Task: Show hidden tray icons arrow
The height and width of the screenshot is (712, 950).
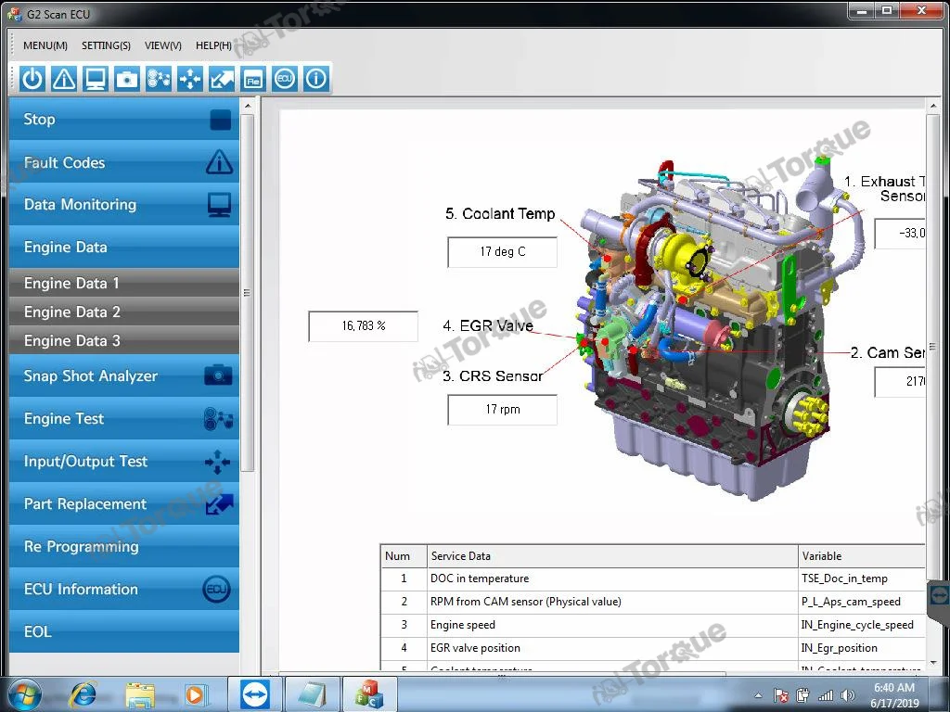Action: pos(758,695)
